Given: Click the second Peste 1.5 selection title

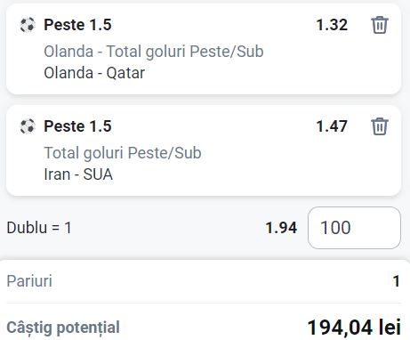Looking at the screenshot, I should pyautogui.click(x=77, y=126).
